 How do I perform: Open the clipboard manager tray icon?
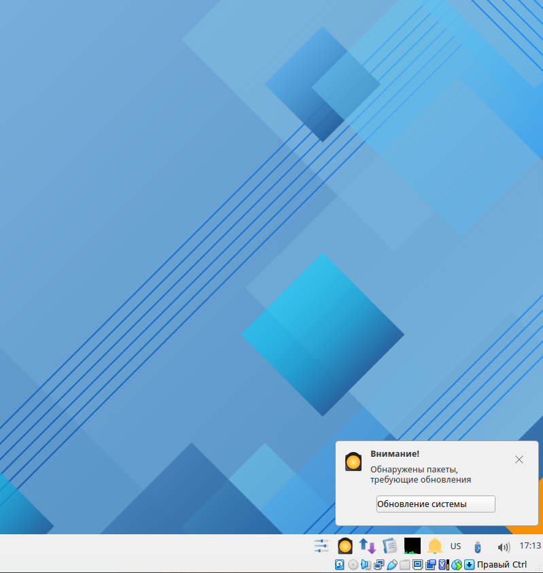389,546
